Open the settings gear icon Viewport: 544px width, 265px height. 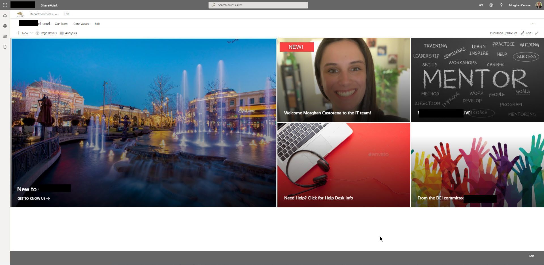click(491, 5)
